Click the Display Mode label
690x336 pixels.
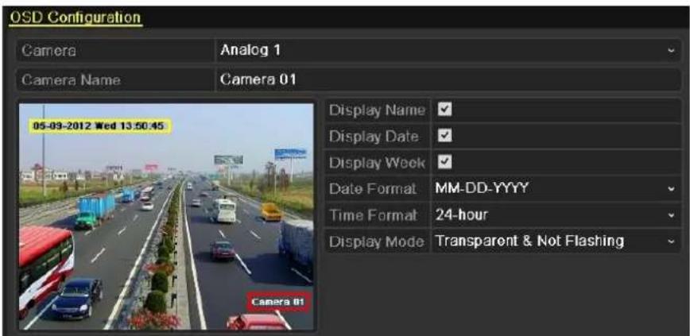(x=377, y=241)
